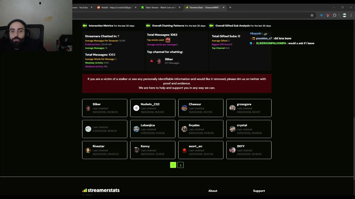This screenshot has height=199, width=355.
Task: Click the Sliker card avatar icon
Action: pos(88,108)
